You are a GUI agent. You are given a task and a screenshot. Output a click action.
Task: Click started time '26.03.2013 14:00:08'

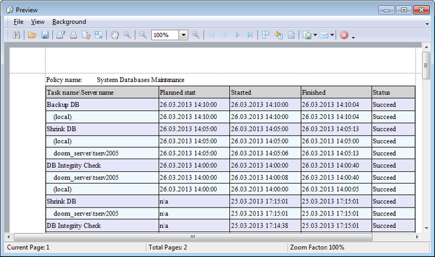(259, 178)
